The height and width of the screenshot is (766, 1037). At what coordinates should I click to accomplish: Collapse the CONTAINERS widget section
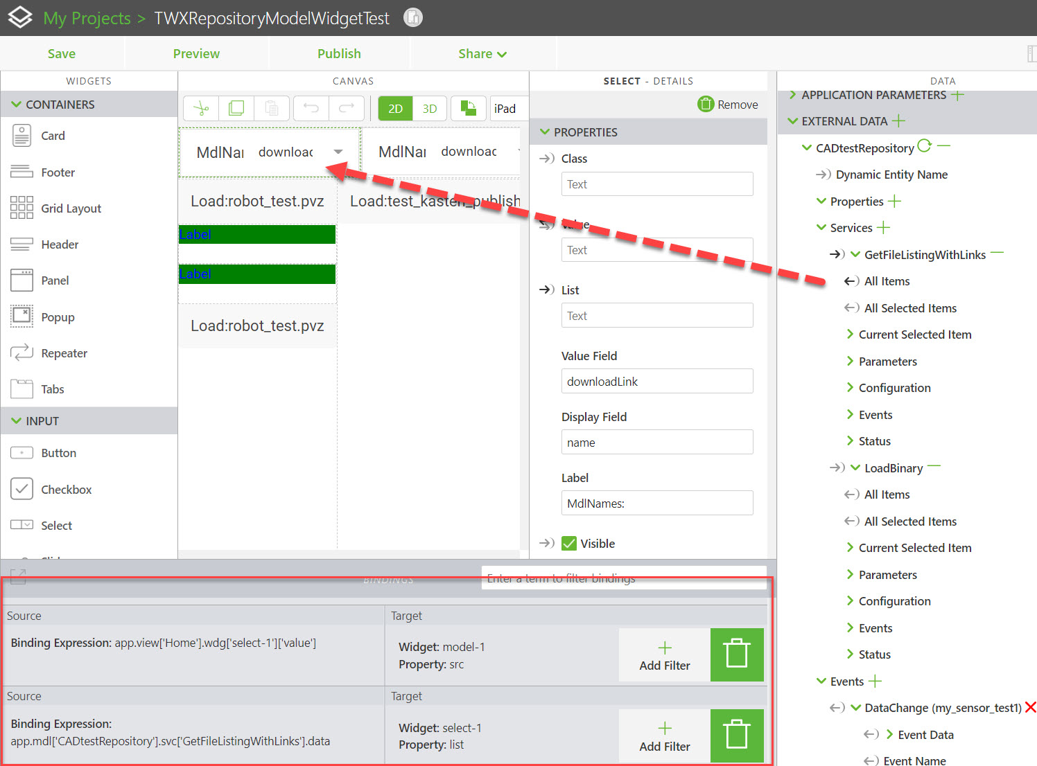[x=17, y=105]
